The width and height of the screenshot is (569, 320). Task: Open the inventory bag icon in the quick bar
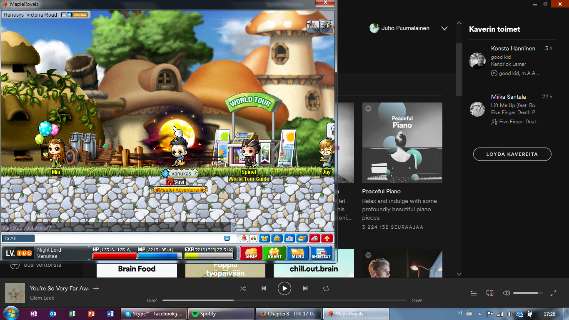(277, 238)
